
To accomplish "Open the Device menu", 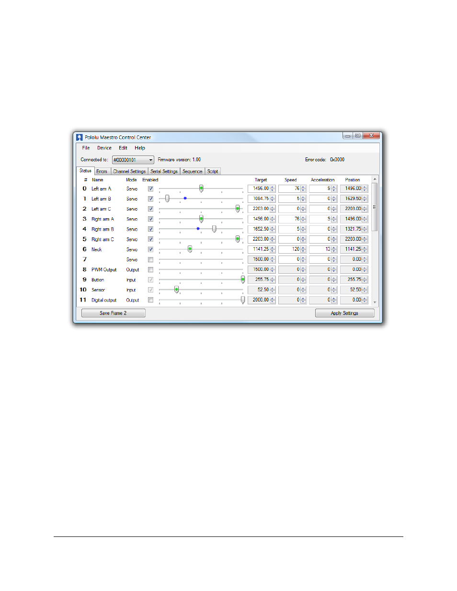I will coord(104,148).
